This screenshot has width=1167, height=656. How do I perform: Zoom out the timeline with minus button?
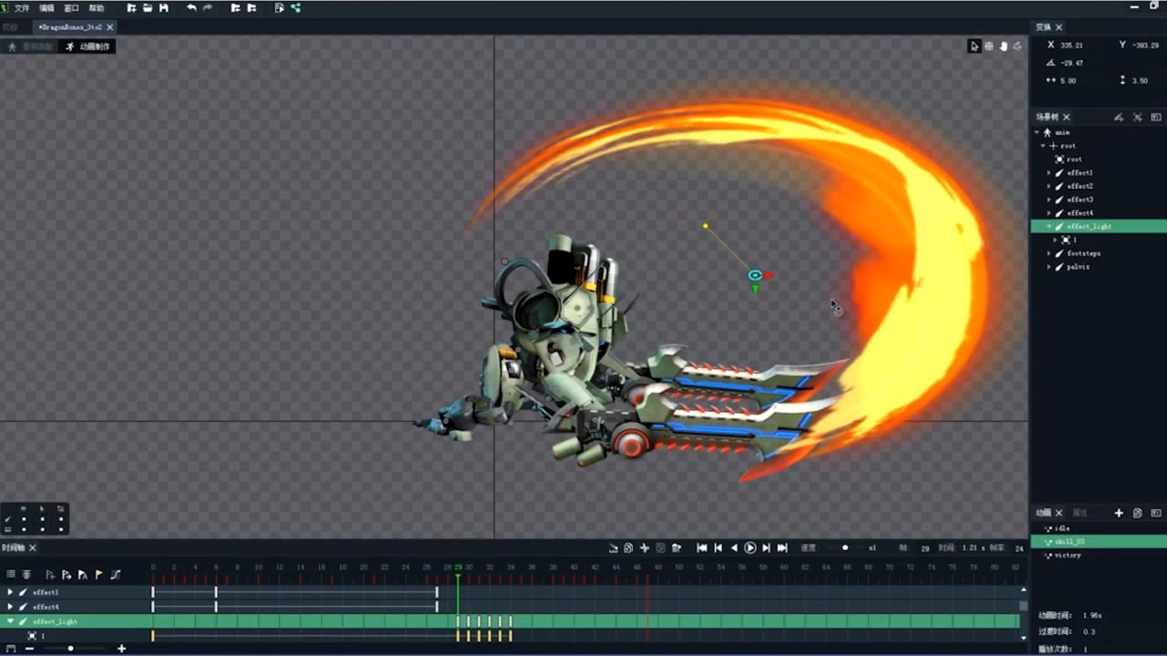coord(29,649)
